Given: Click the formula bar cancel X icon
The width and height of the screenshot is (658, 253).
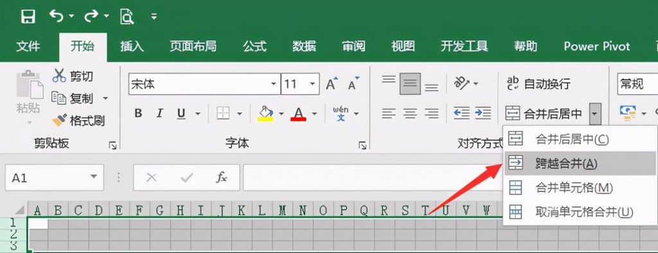Looking at the screenshot, I should coord(152,177).
